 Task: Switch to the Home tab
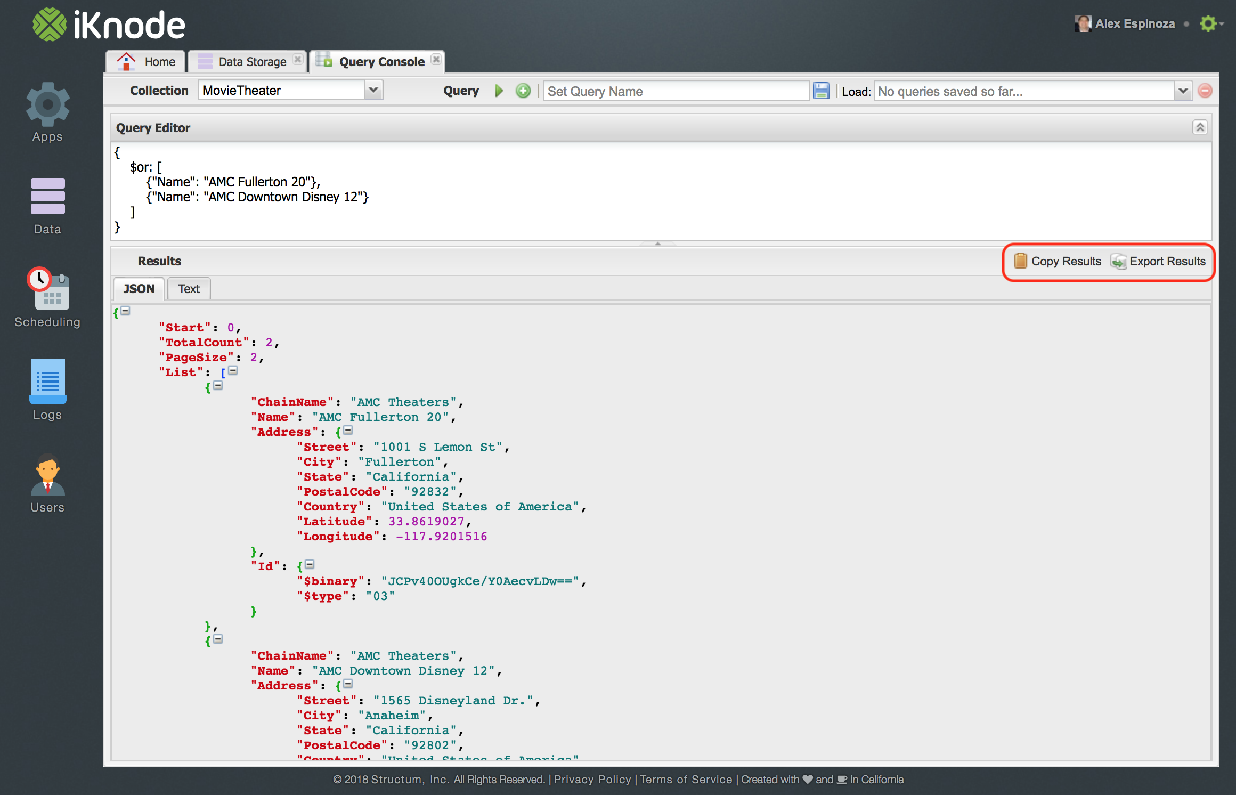pos(145,62)
